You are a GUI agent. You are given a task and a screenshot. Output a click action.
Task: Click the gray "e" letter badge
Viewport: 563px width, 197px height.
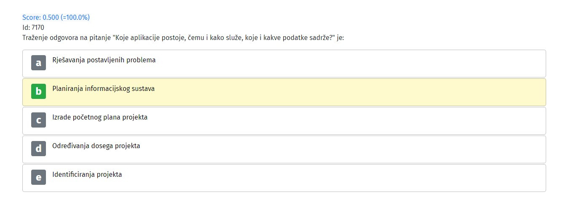pos(38,177)
